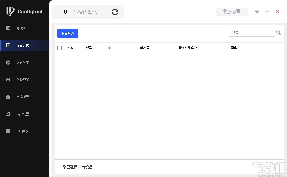Click the 版本号 column header
The height and width of the screenshot is (177, 287).
(x=145, y=48)
